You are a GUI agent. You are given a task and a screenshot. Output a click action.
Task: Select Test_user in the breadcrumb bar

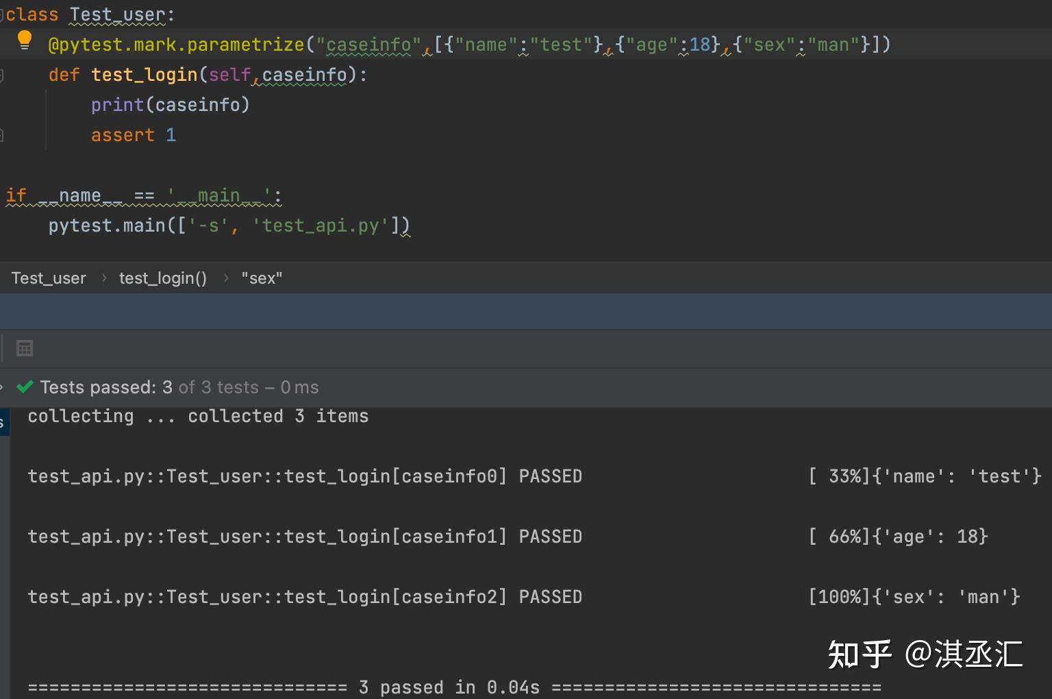49,278
